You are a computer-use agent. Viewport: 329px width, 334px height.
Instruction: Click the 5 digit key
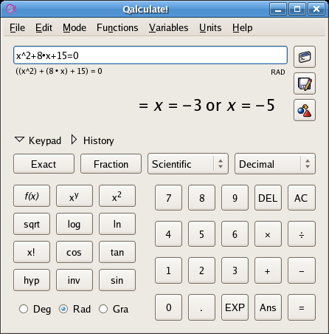coord(201,234)
